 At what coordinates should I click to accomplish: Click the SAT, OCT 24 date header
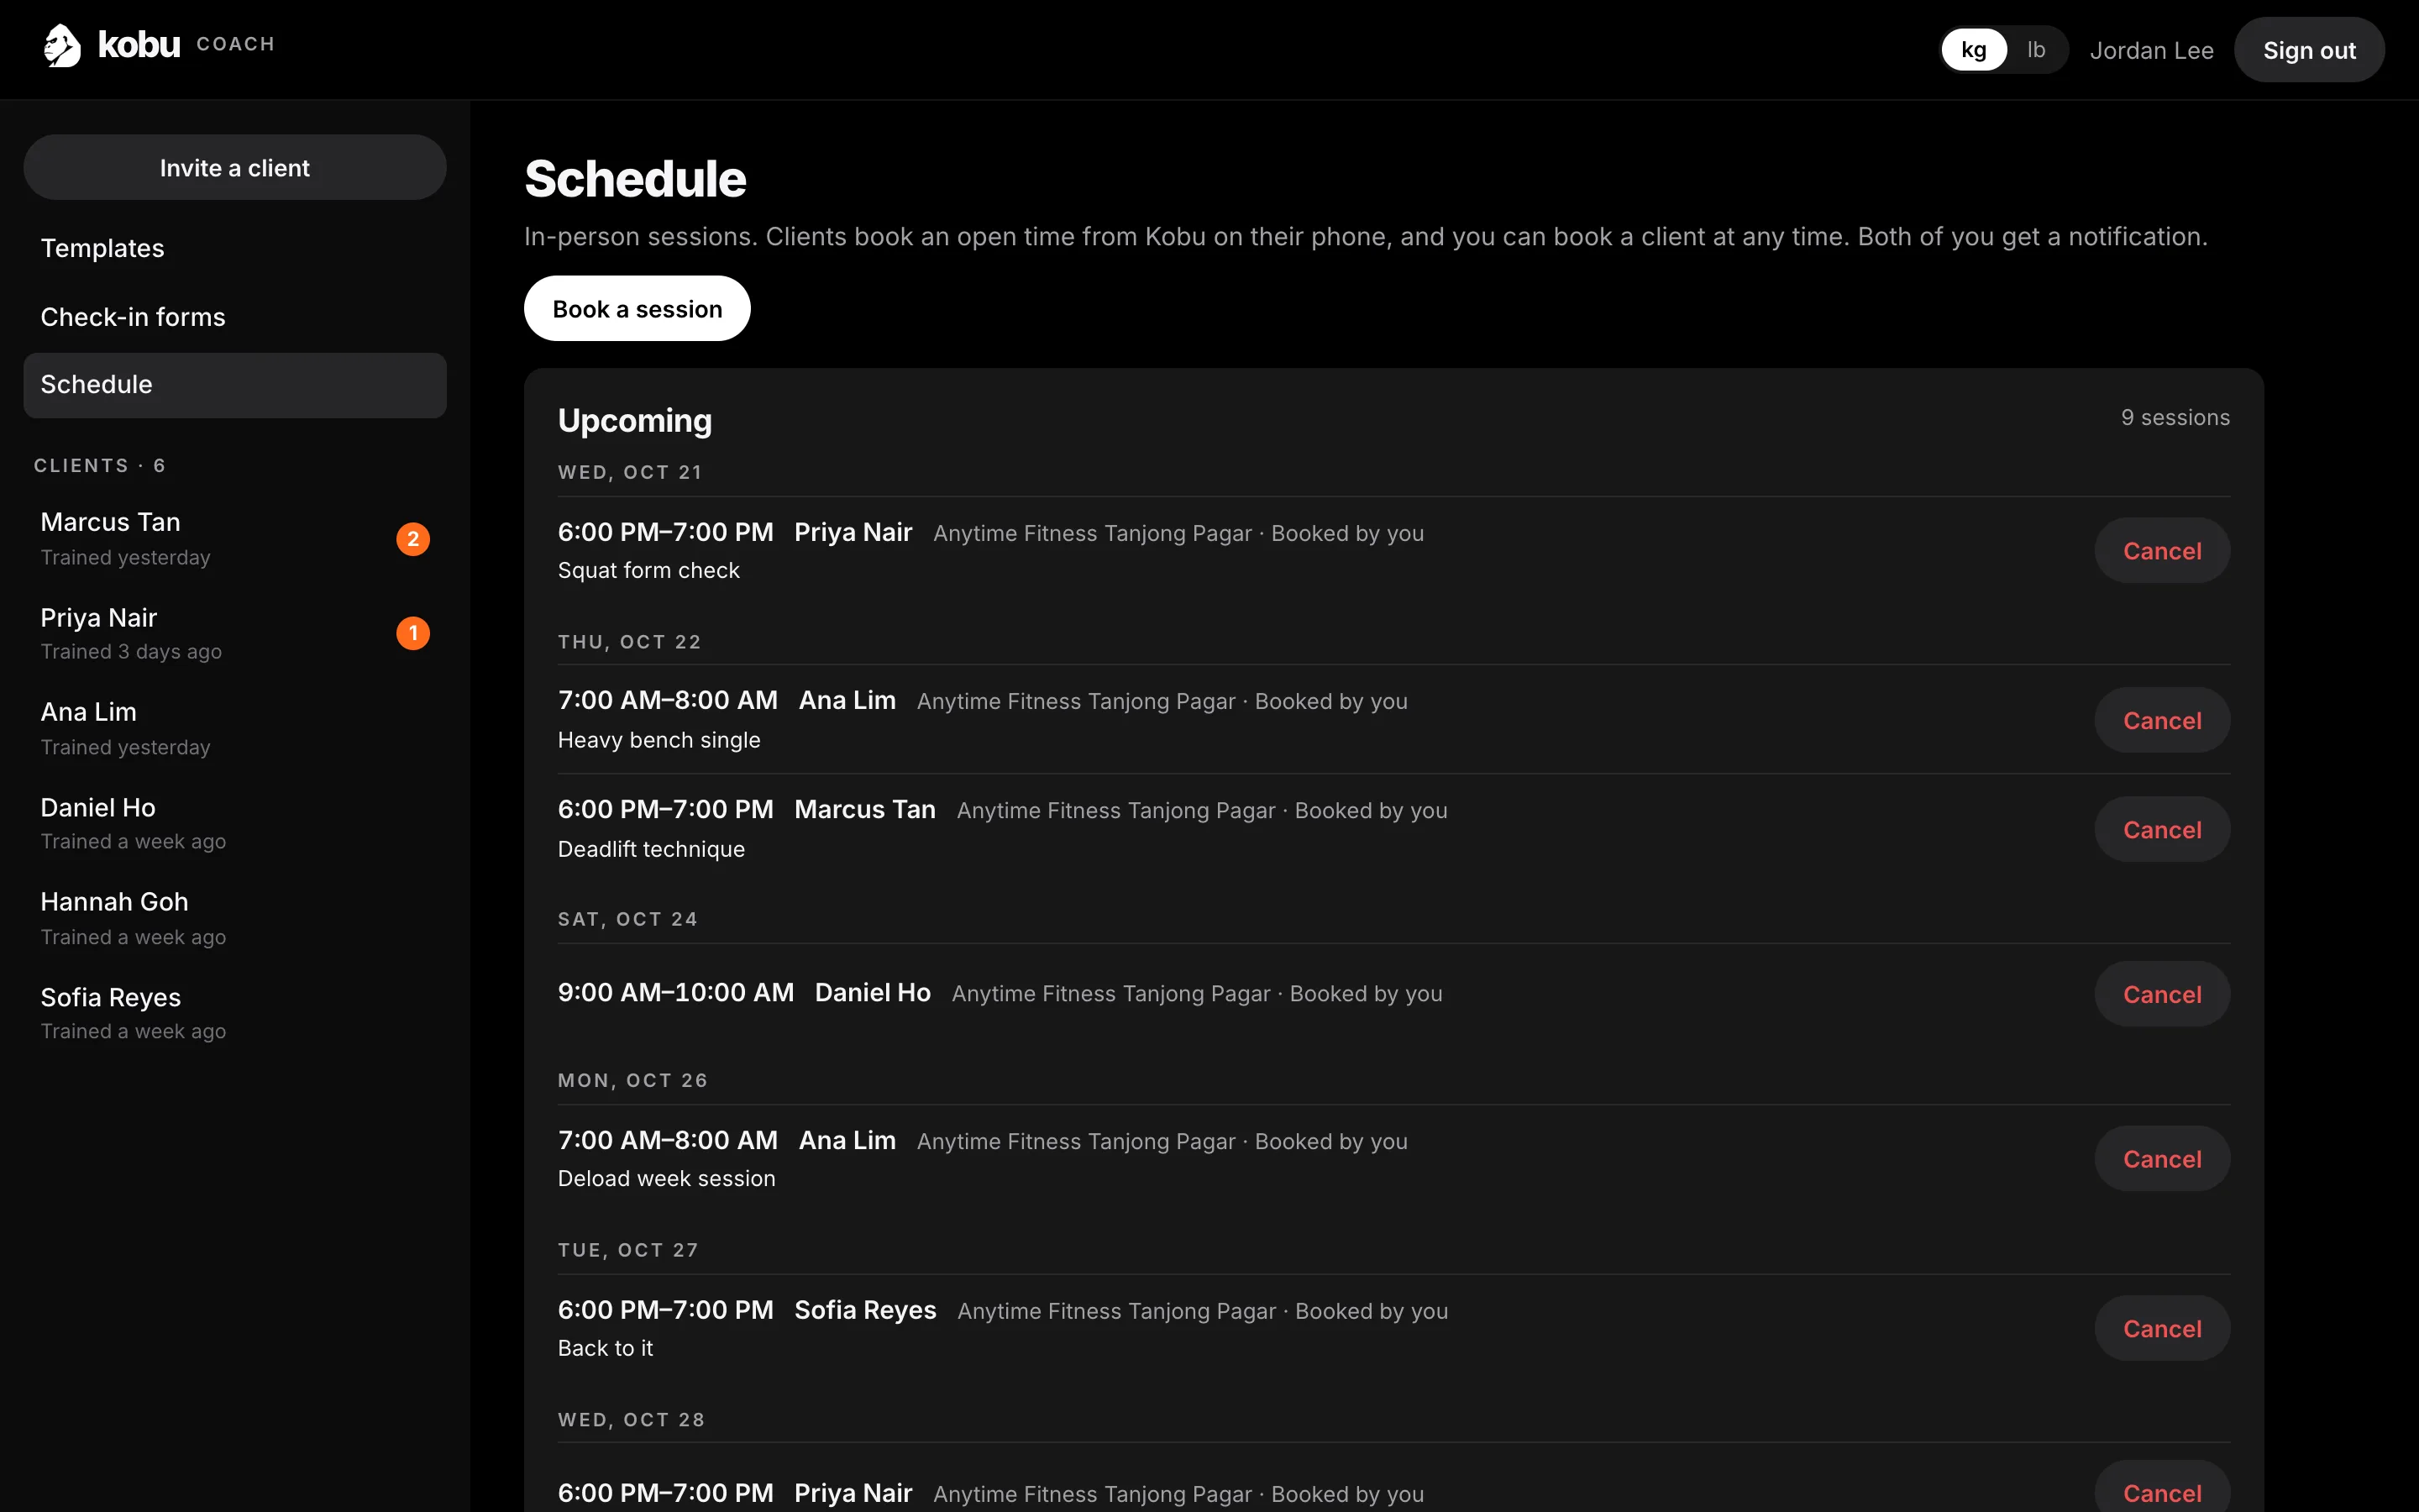[x=627, y=919]
